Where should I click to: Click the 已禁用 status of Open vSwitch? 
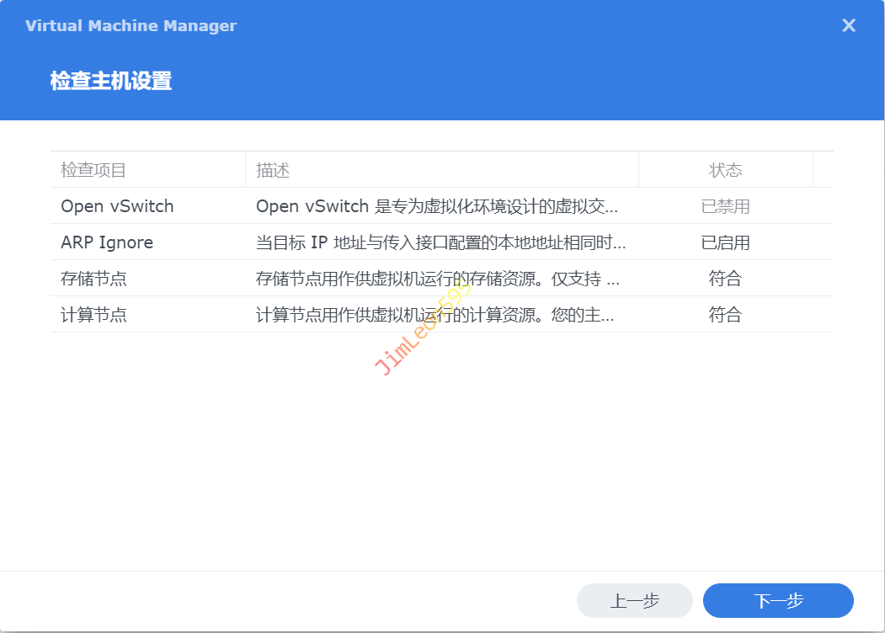[725, 206]
